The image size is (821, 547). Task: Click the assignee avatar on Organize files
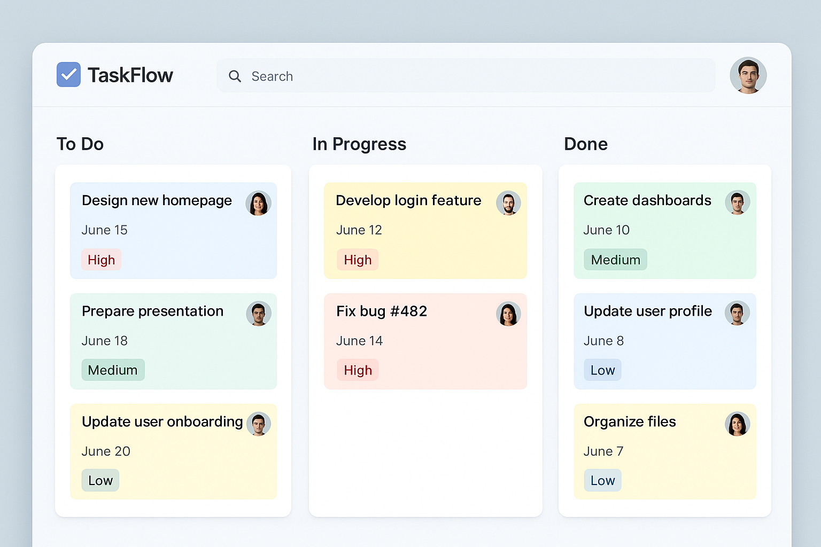(738, 424)
